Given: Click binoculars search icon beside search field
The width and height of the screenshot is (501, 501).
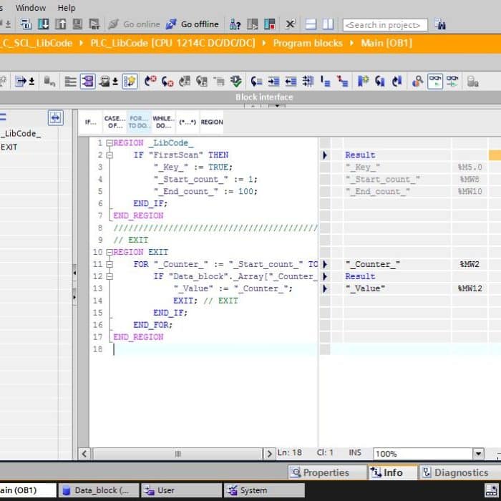Looking at the screenshot, I should click(x=440, y=24).
